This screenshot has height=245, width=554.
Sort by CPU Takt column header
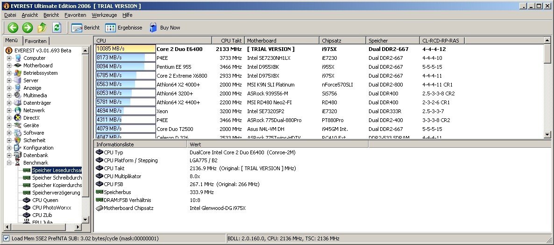tap(228, 41)
